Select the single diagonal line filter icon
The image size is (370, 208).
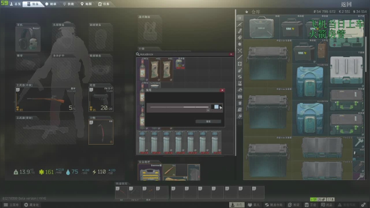pyautogui.click(x=240, y=58)
